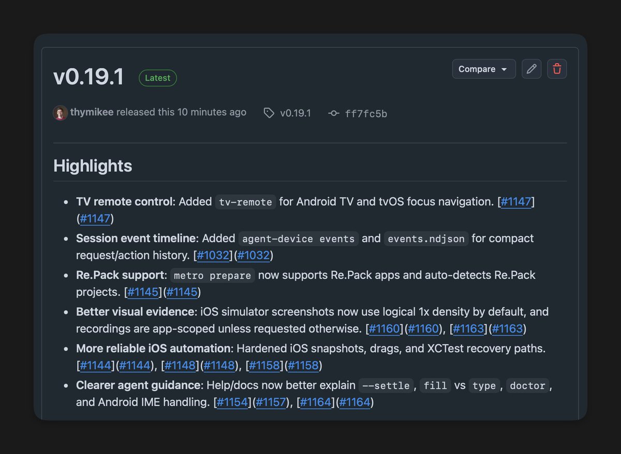This screenshot has width=621, height=454.
Task: Open the Compare dropdown
Action: pos(484,69)
